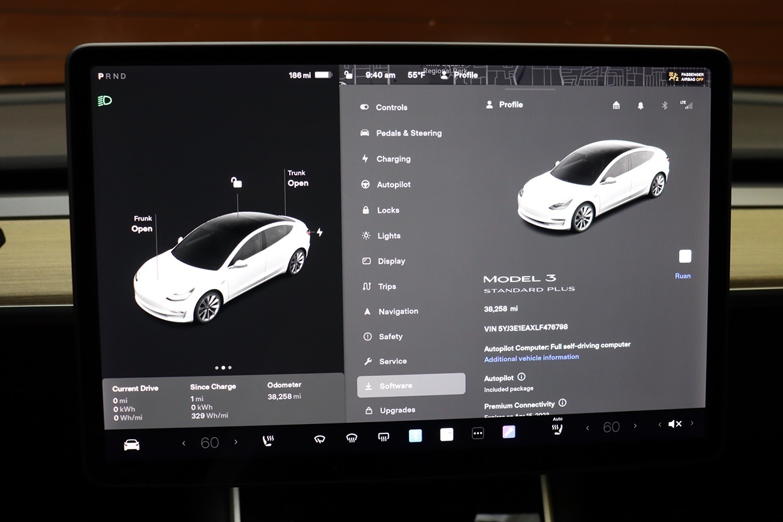Toggle the door lock icon above the car
This screenshot has width=783, height=522.
click(237, 183)
